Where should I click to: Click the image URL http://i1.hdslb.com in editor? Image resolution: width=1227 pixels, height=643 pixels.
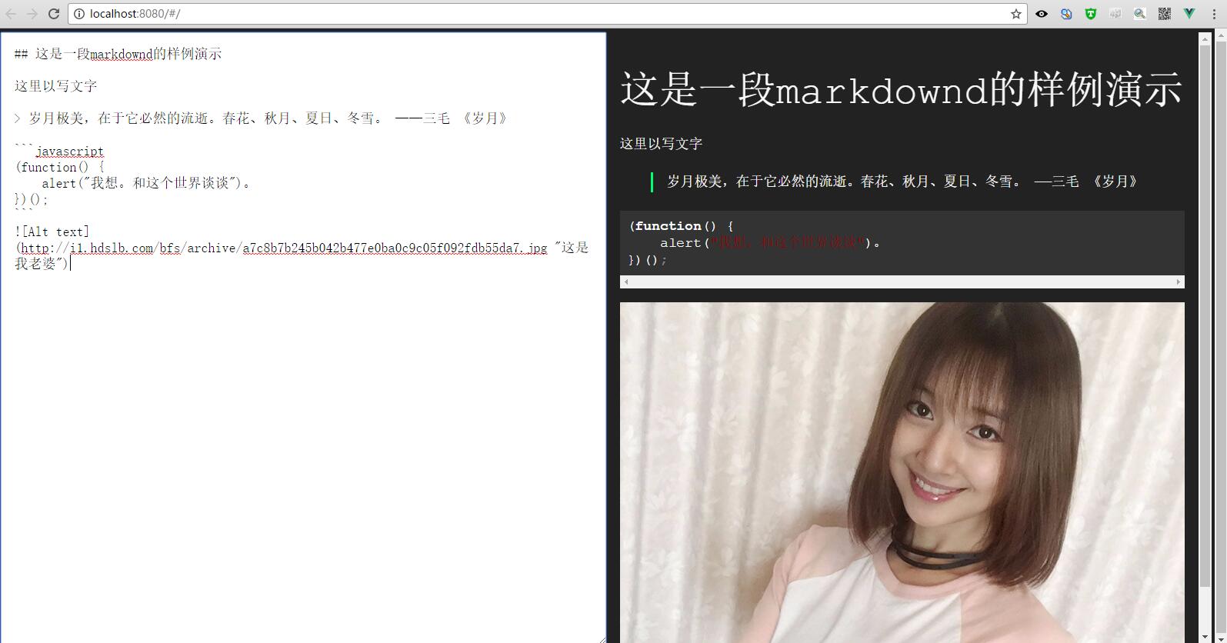point(284,248)
